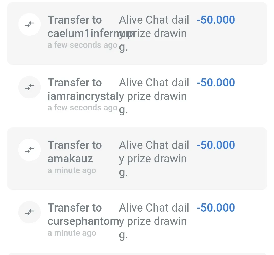
Task: Select the -50.000 amount for amakauz transfer
Action: click(216, 145)
